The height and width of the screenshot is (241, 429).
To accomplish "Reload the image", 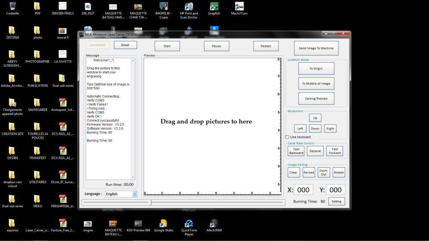I will click(x=309, y=172).
